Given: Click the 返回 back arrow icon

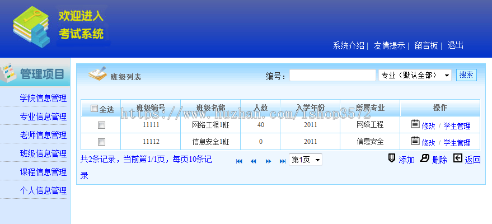Looking at the screenshot, I should (x=458, y=158).
